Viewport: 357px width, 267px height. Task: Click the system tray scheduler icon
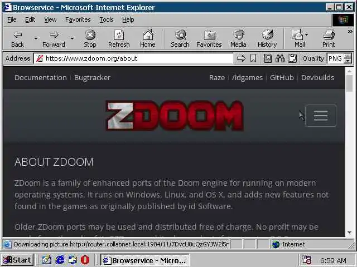click(x=306, y=260)
